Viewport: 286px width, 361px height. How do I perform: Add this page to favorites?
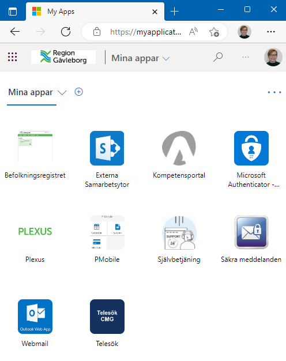214,32
